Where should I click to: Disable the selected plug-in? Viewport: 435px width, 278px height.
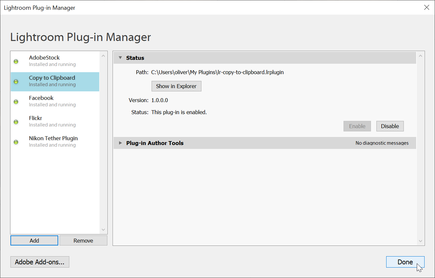[390, 126]
